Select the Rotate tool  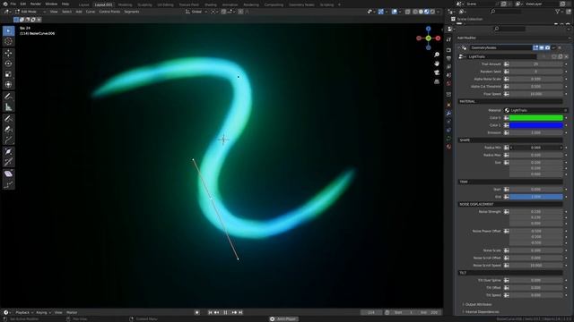pyautogui.click(x=8, y=64)
